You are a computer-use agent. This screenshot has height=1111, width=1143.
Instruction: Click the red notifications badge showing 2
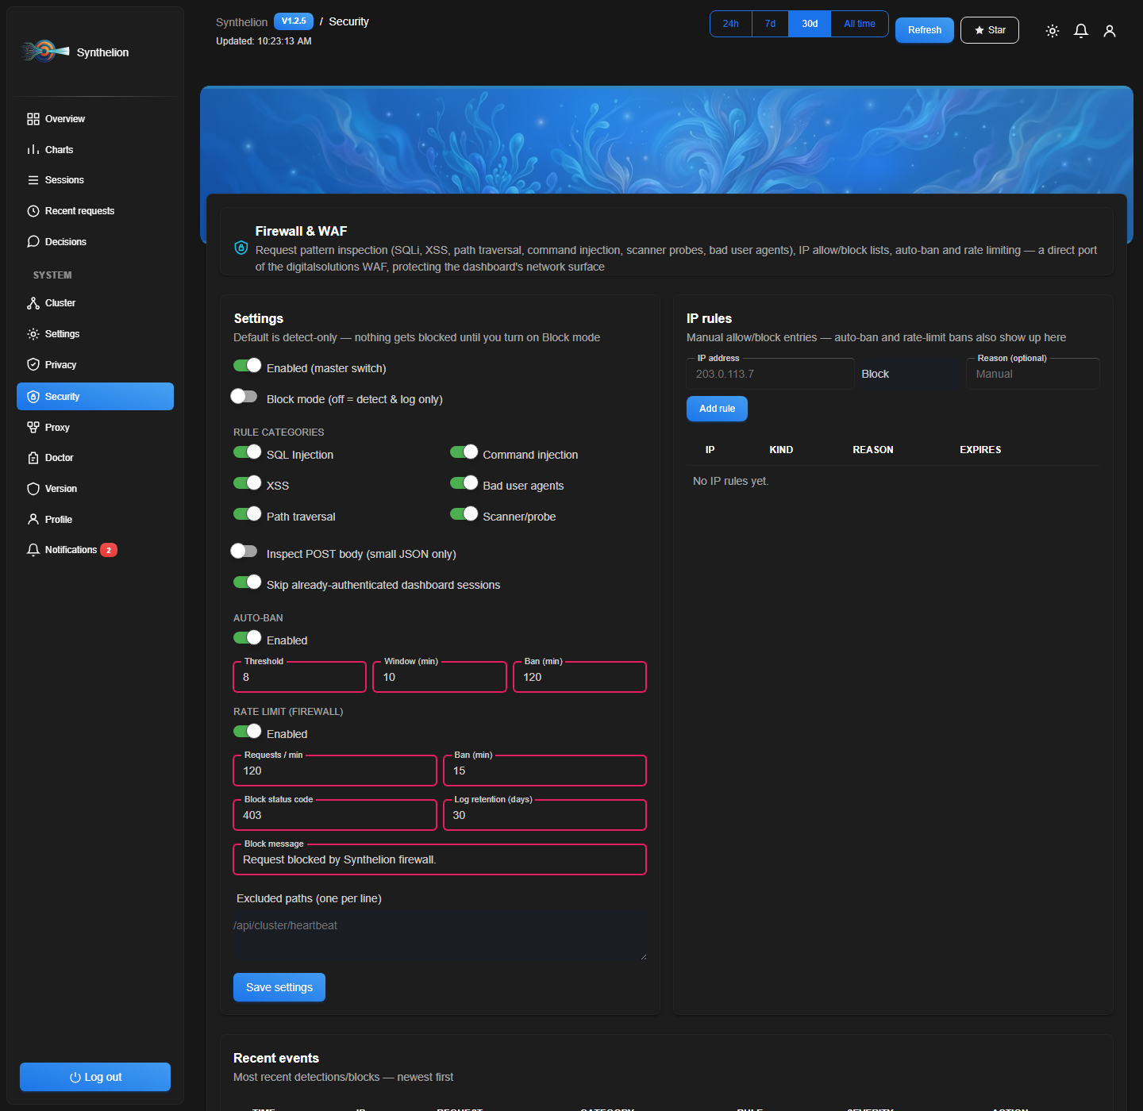tap(109, 550)
